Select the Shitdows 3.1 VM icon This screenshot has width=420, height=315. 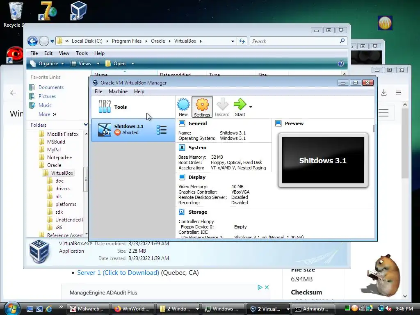click(x=105, y=130)
